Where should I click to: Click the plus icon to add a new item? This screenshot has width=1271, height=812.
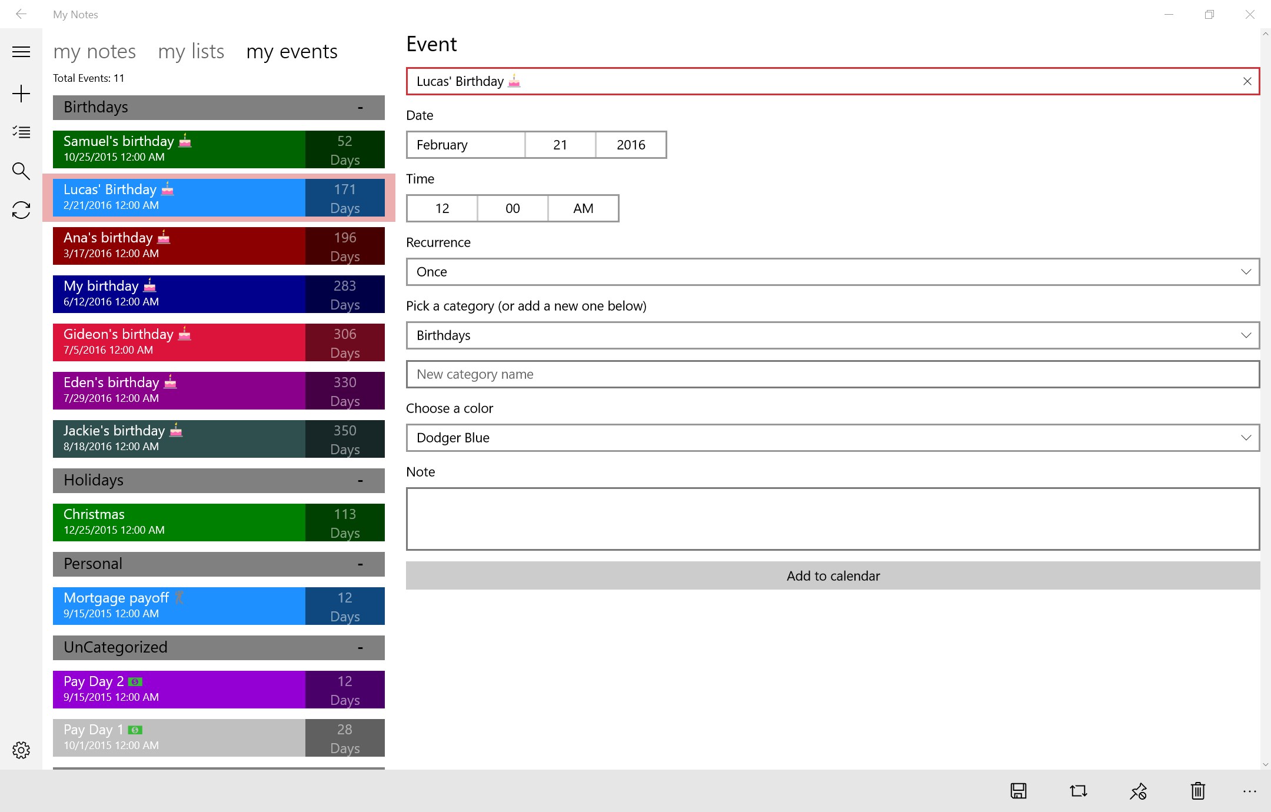21,94
